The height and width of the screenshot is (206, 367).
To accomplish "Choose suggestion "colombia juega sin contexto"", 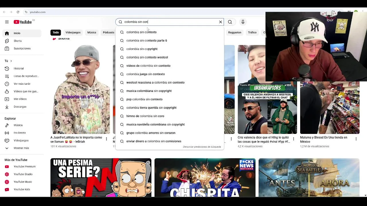I will pos(169,74).
